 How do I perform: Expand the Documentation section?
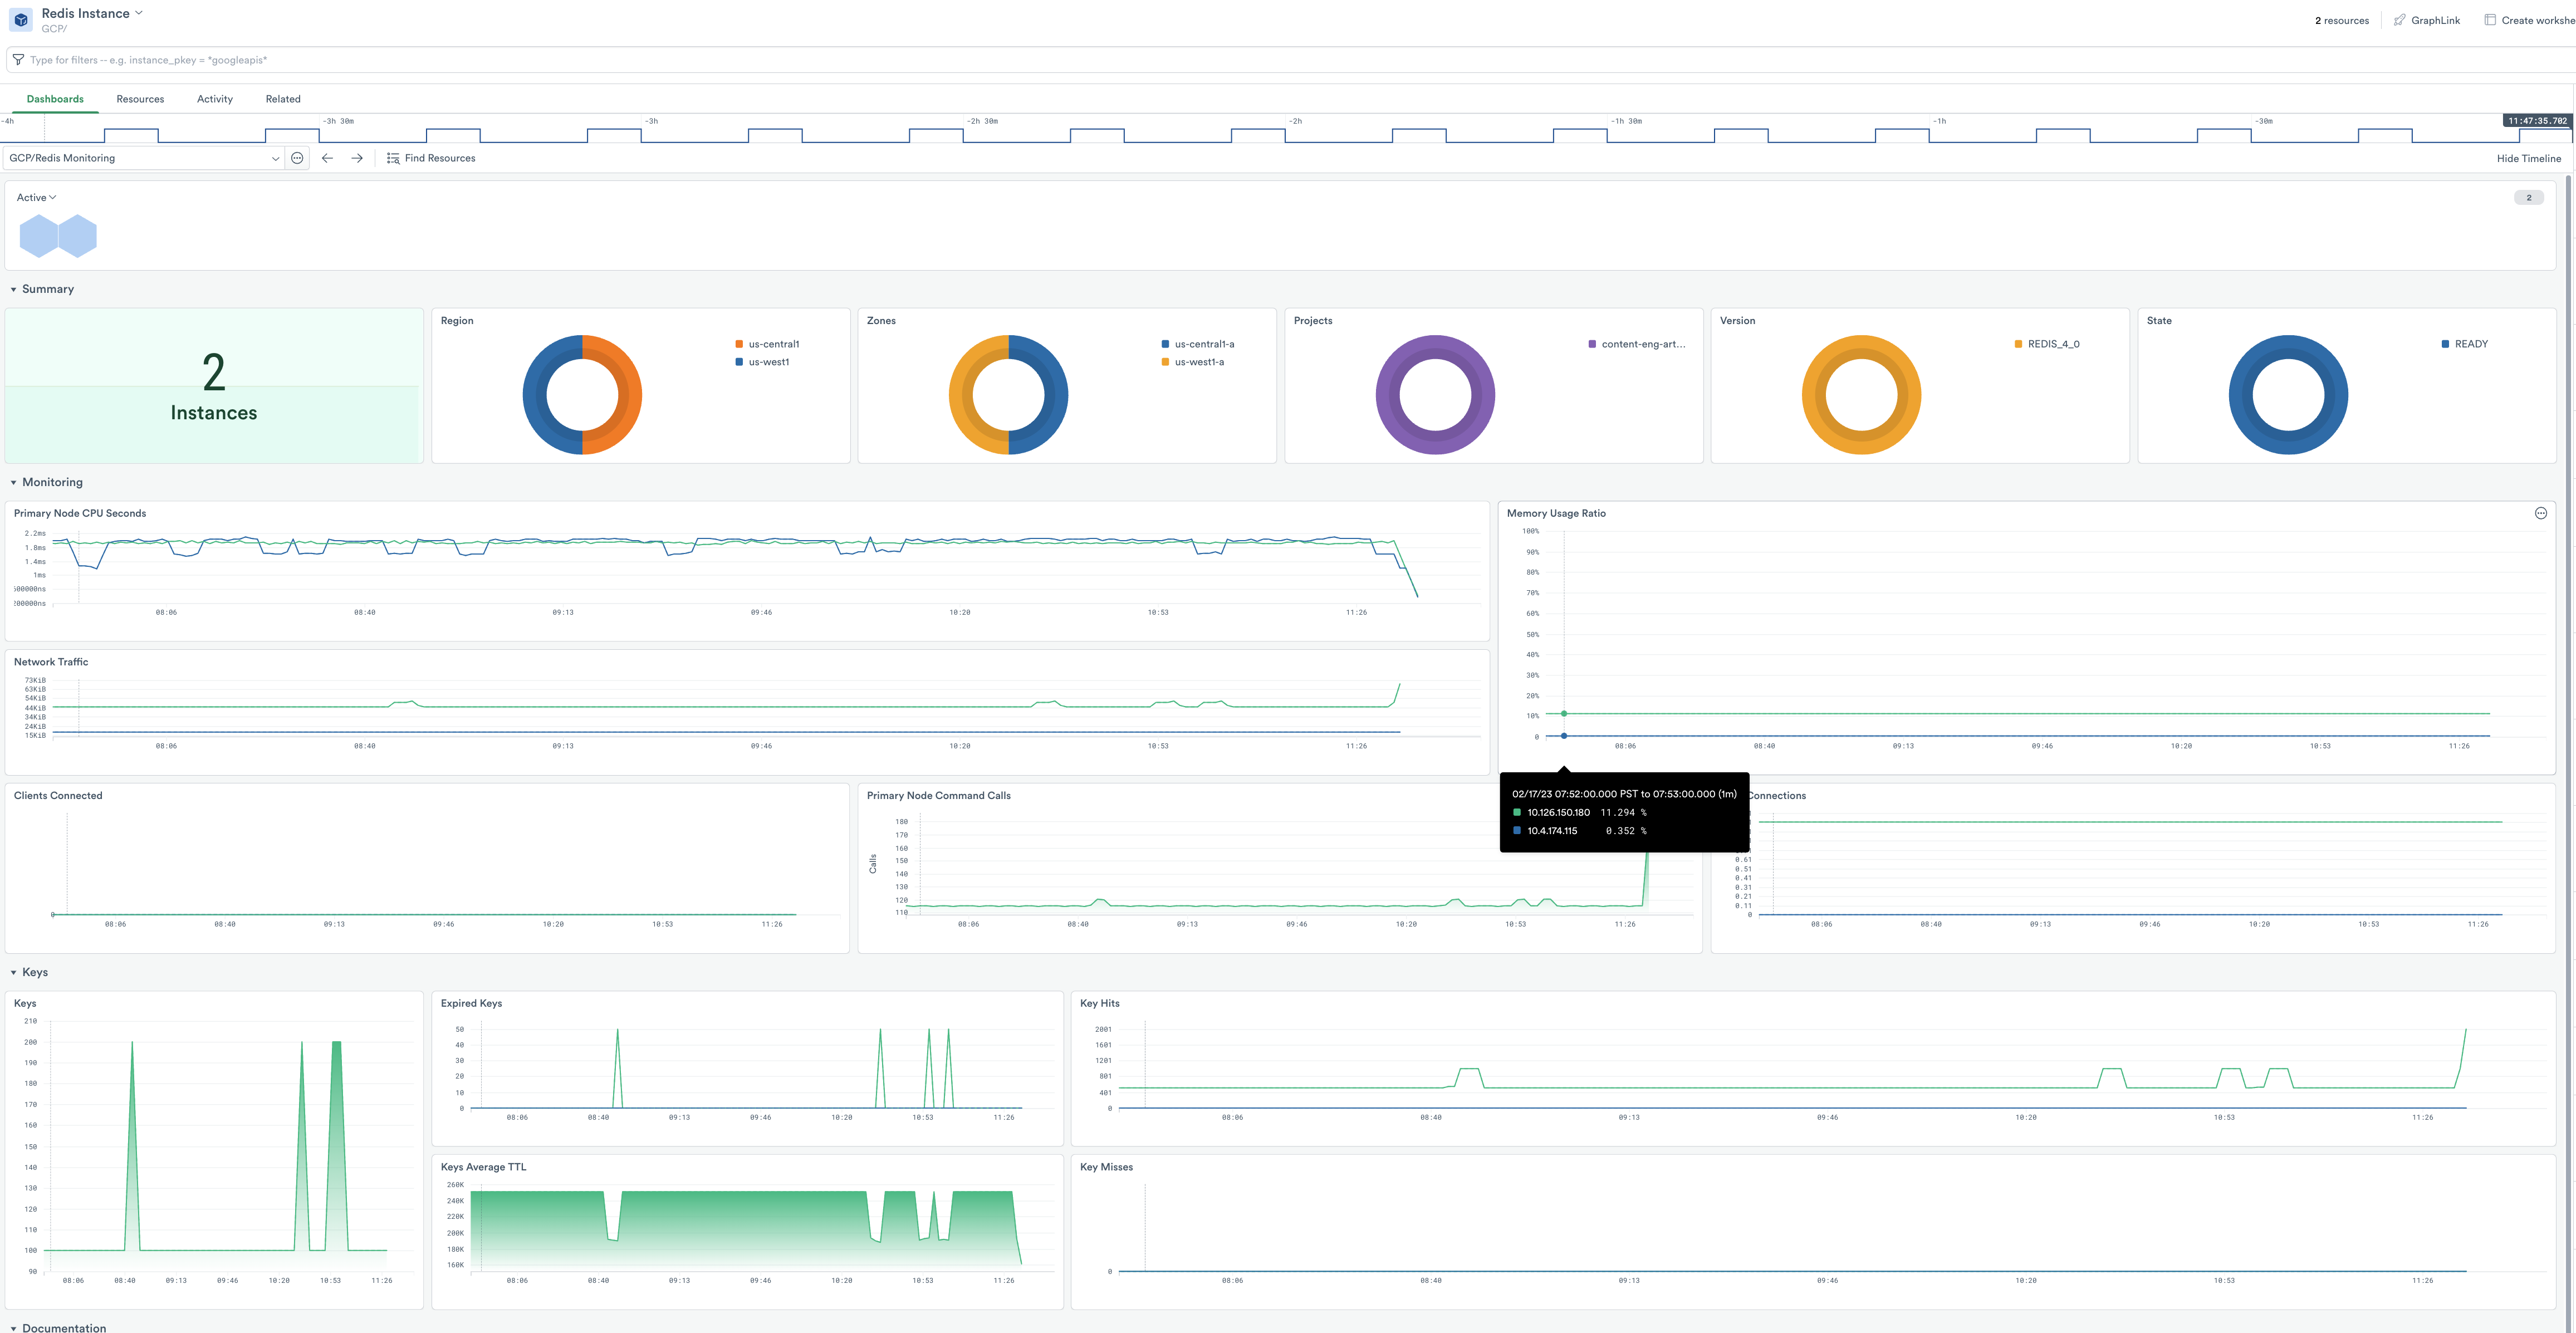(x=13, y=1328)
